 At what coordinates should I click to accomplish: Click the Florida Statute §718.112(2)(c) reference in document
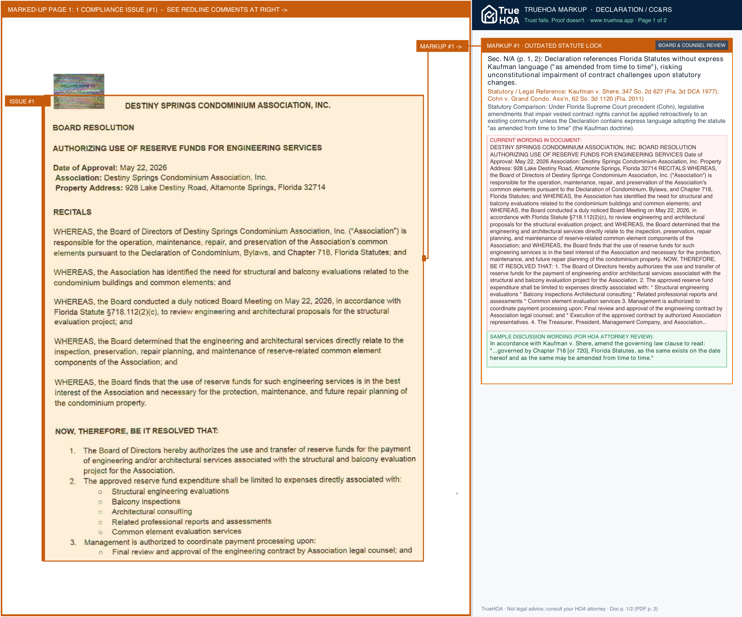(106, 312)
